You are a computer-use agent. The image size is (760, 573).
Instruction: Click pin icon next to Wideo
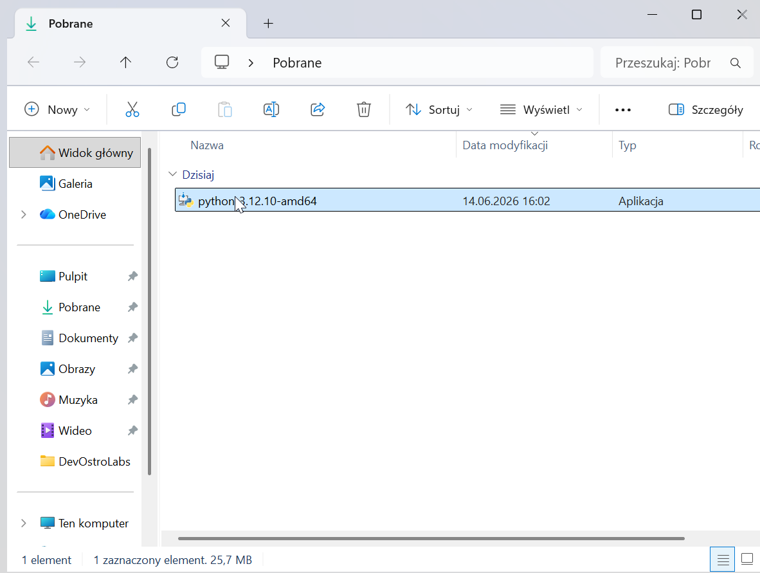(132, 430)
